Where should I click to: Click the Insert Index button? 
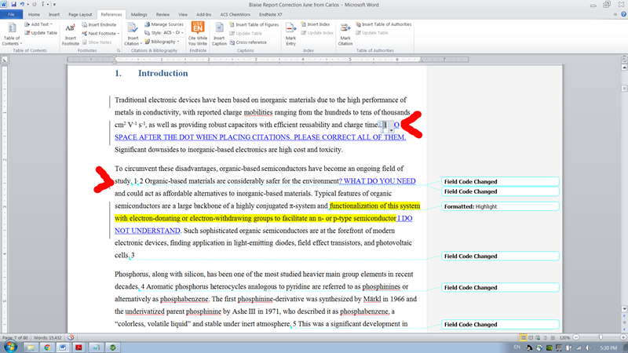tap(316, 24)
